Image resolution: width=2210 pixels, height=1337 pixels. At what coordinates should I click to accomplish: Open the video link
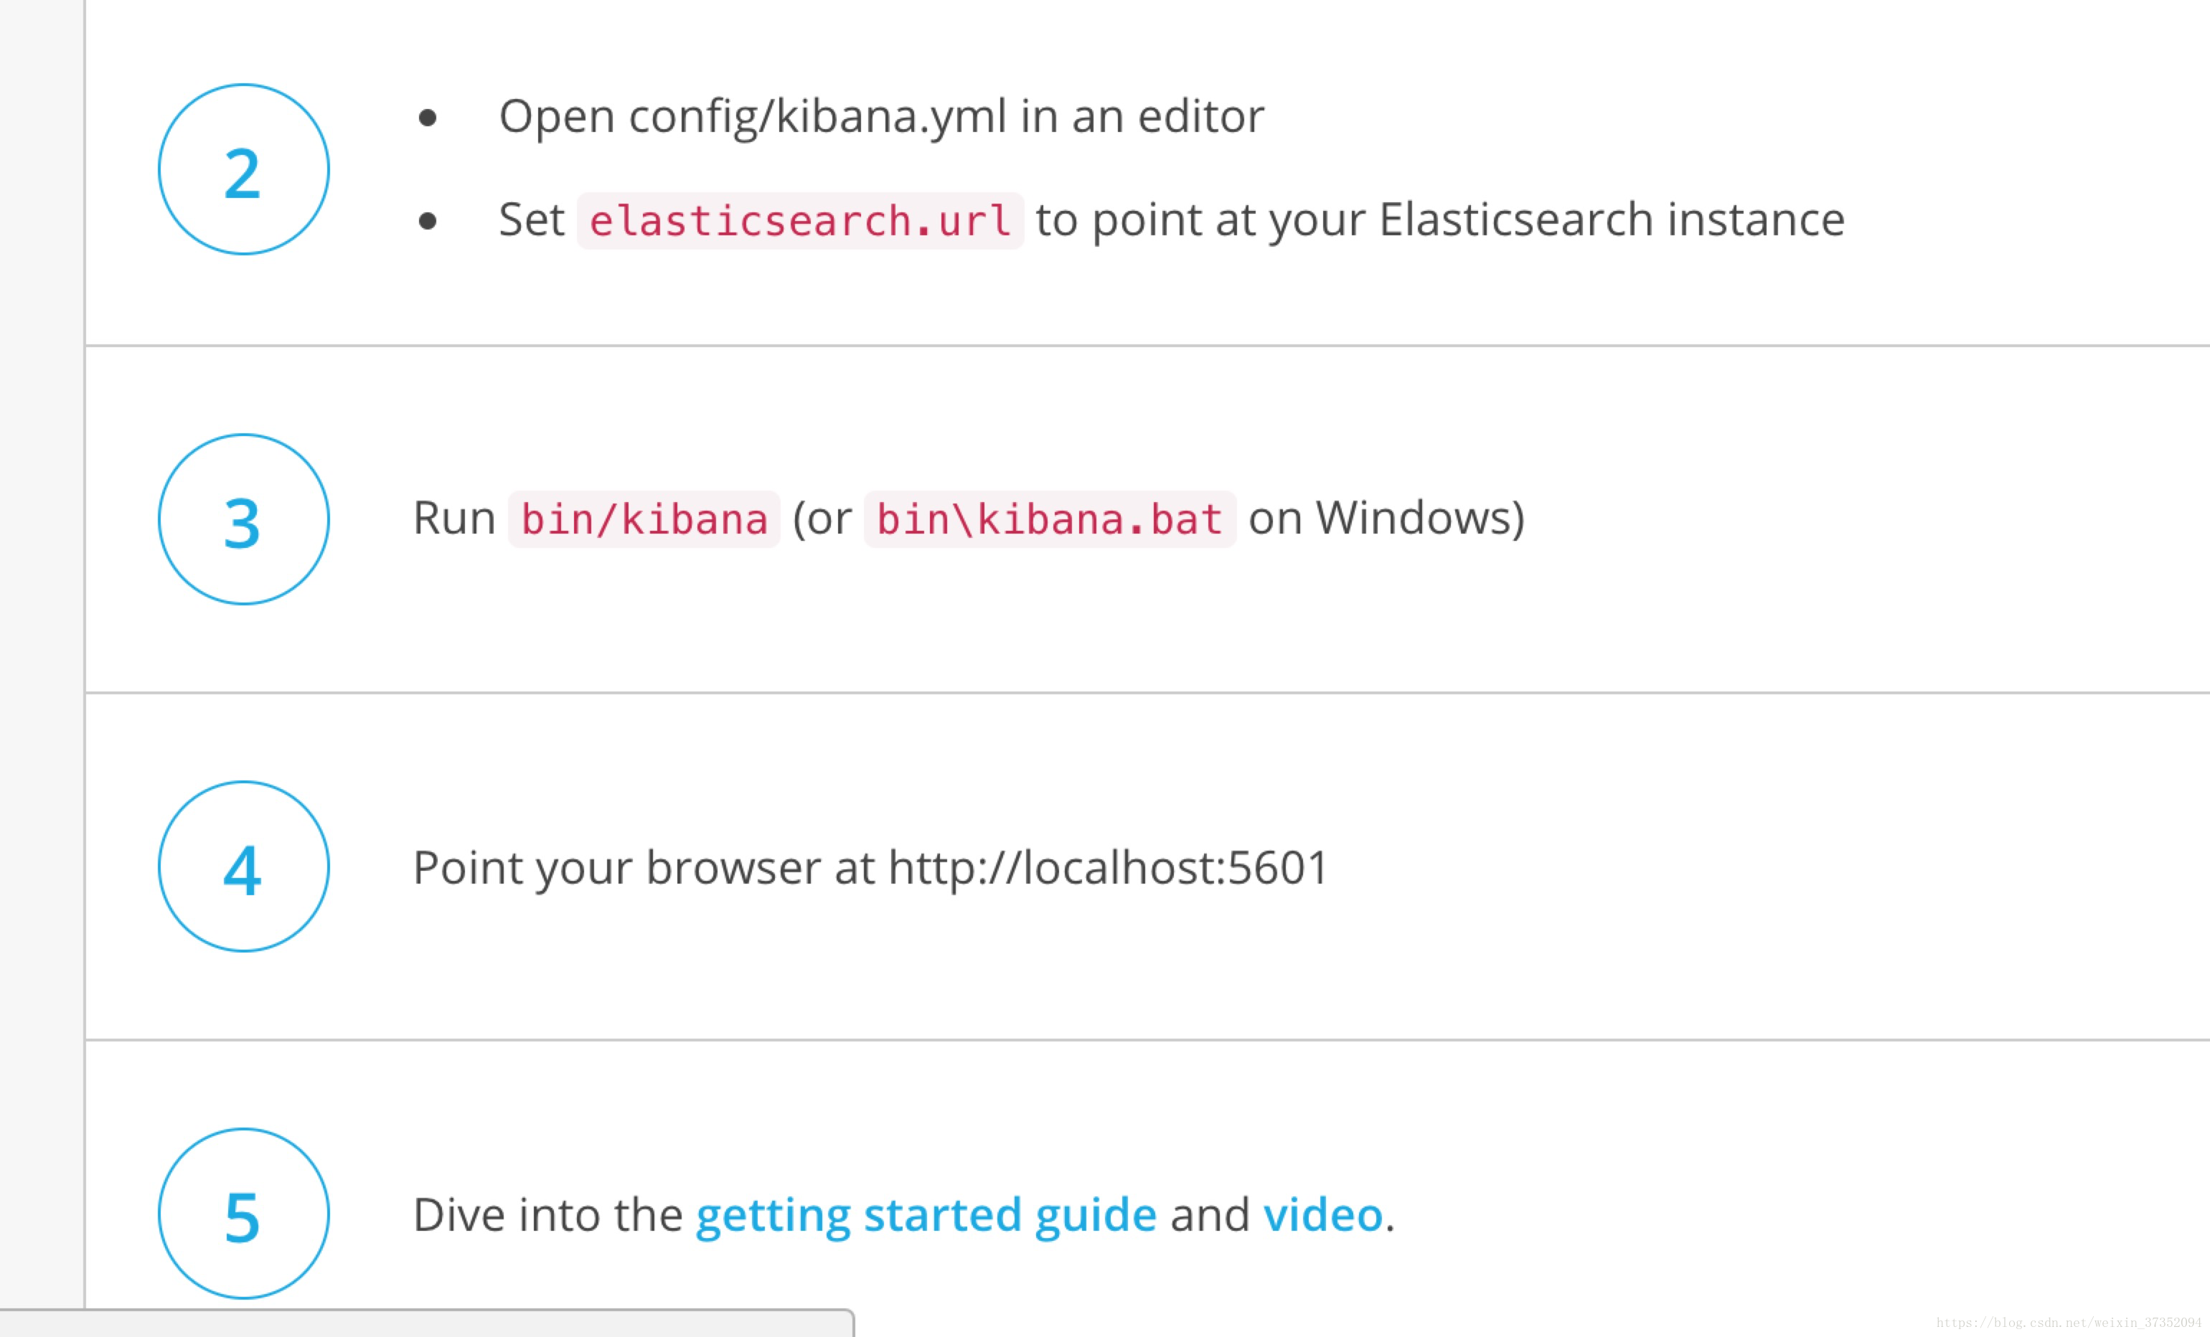point(1323,1216)
